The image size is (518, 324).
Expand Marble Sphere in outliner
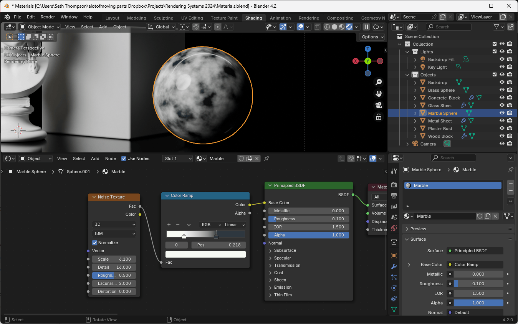tap(415, 113)
